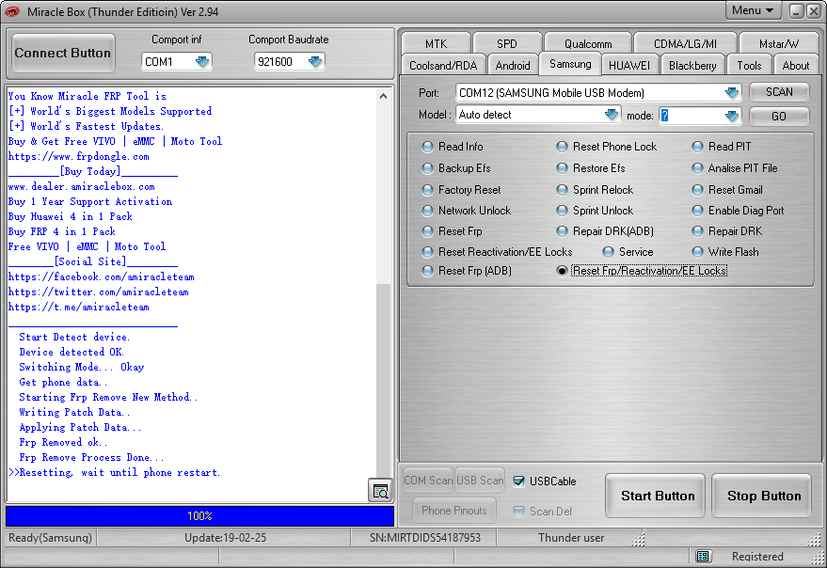The width and height of the screenshot is (827, 568).
Task: Open the Model Auto detect dropdown
Action: click(x=612, y=115)
